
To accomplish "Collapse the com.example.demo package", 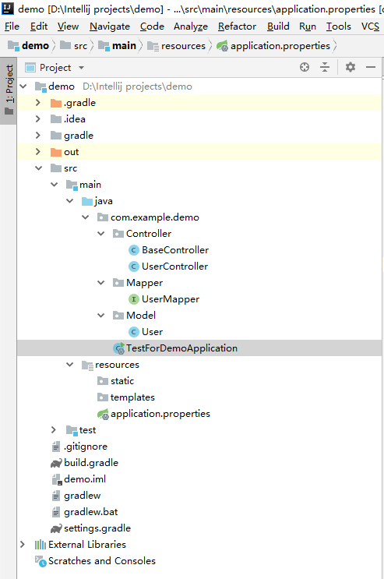I will (x=86, y=217).
